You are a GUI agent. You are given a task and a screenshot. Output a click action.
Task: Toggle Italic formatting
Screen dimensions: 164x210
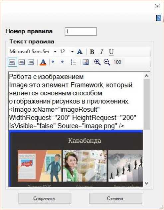tap(102, 52)
